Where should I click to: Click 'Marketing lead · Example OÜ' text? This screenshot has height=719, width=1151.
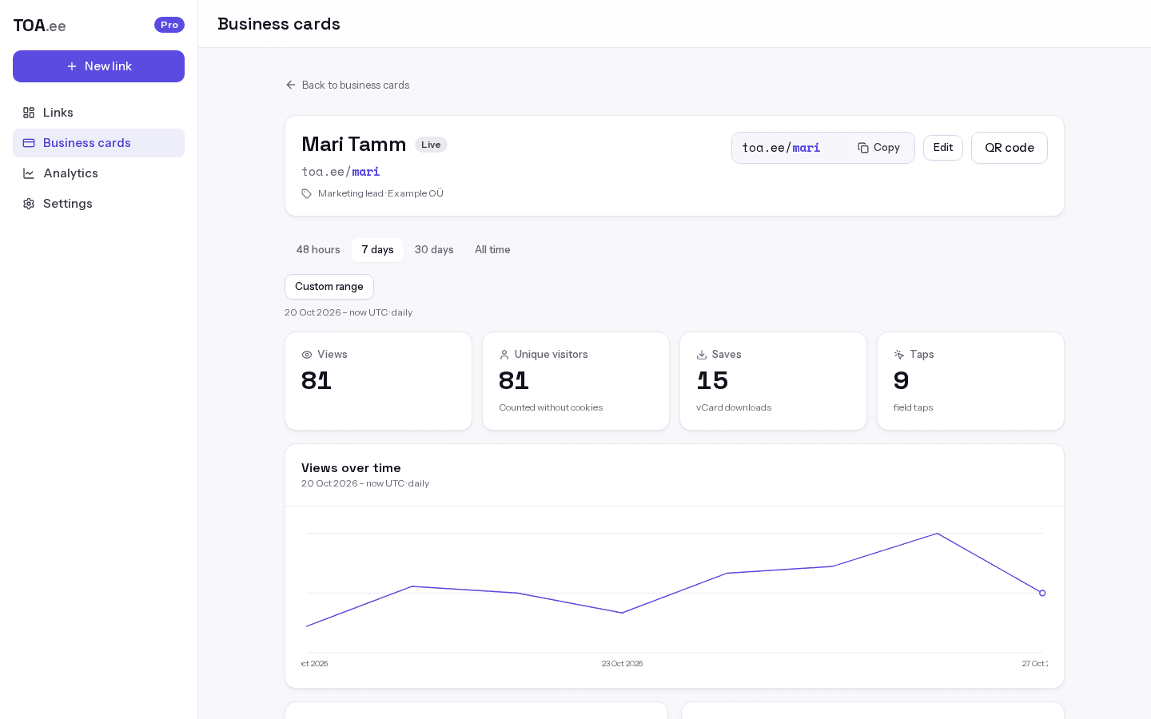[x=380, y=193]
